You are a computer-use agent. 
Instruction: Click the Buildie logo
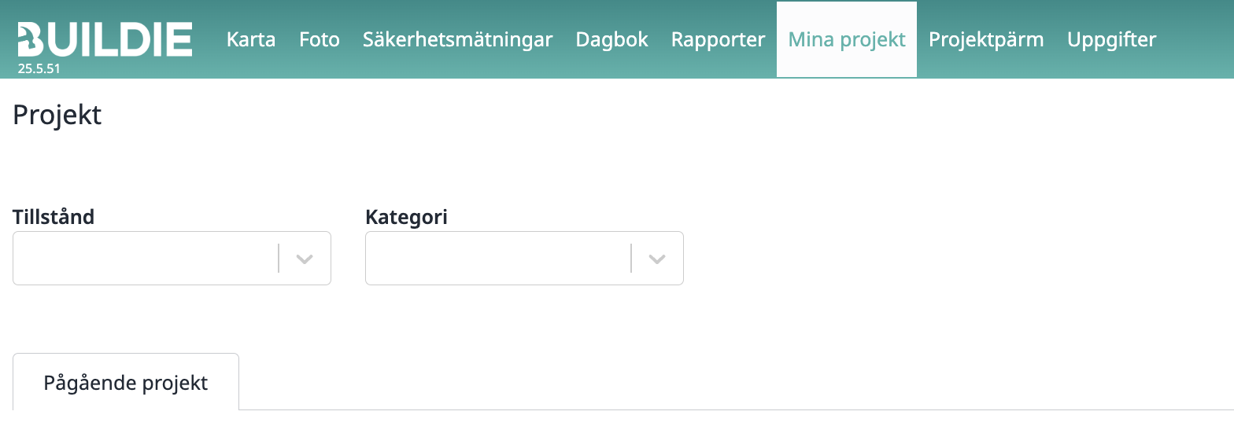click(105, 39)
